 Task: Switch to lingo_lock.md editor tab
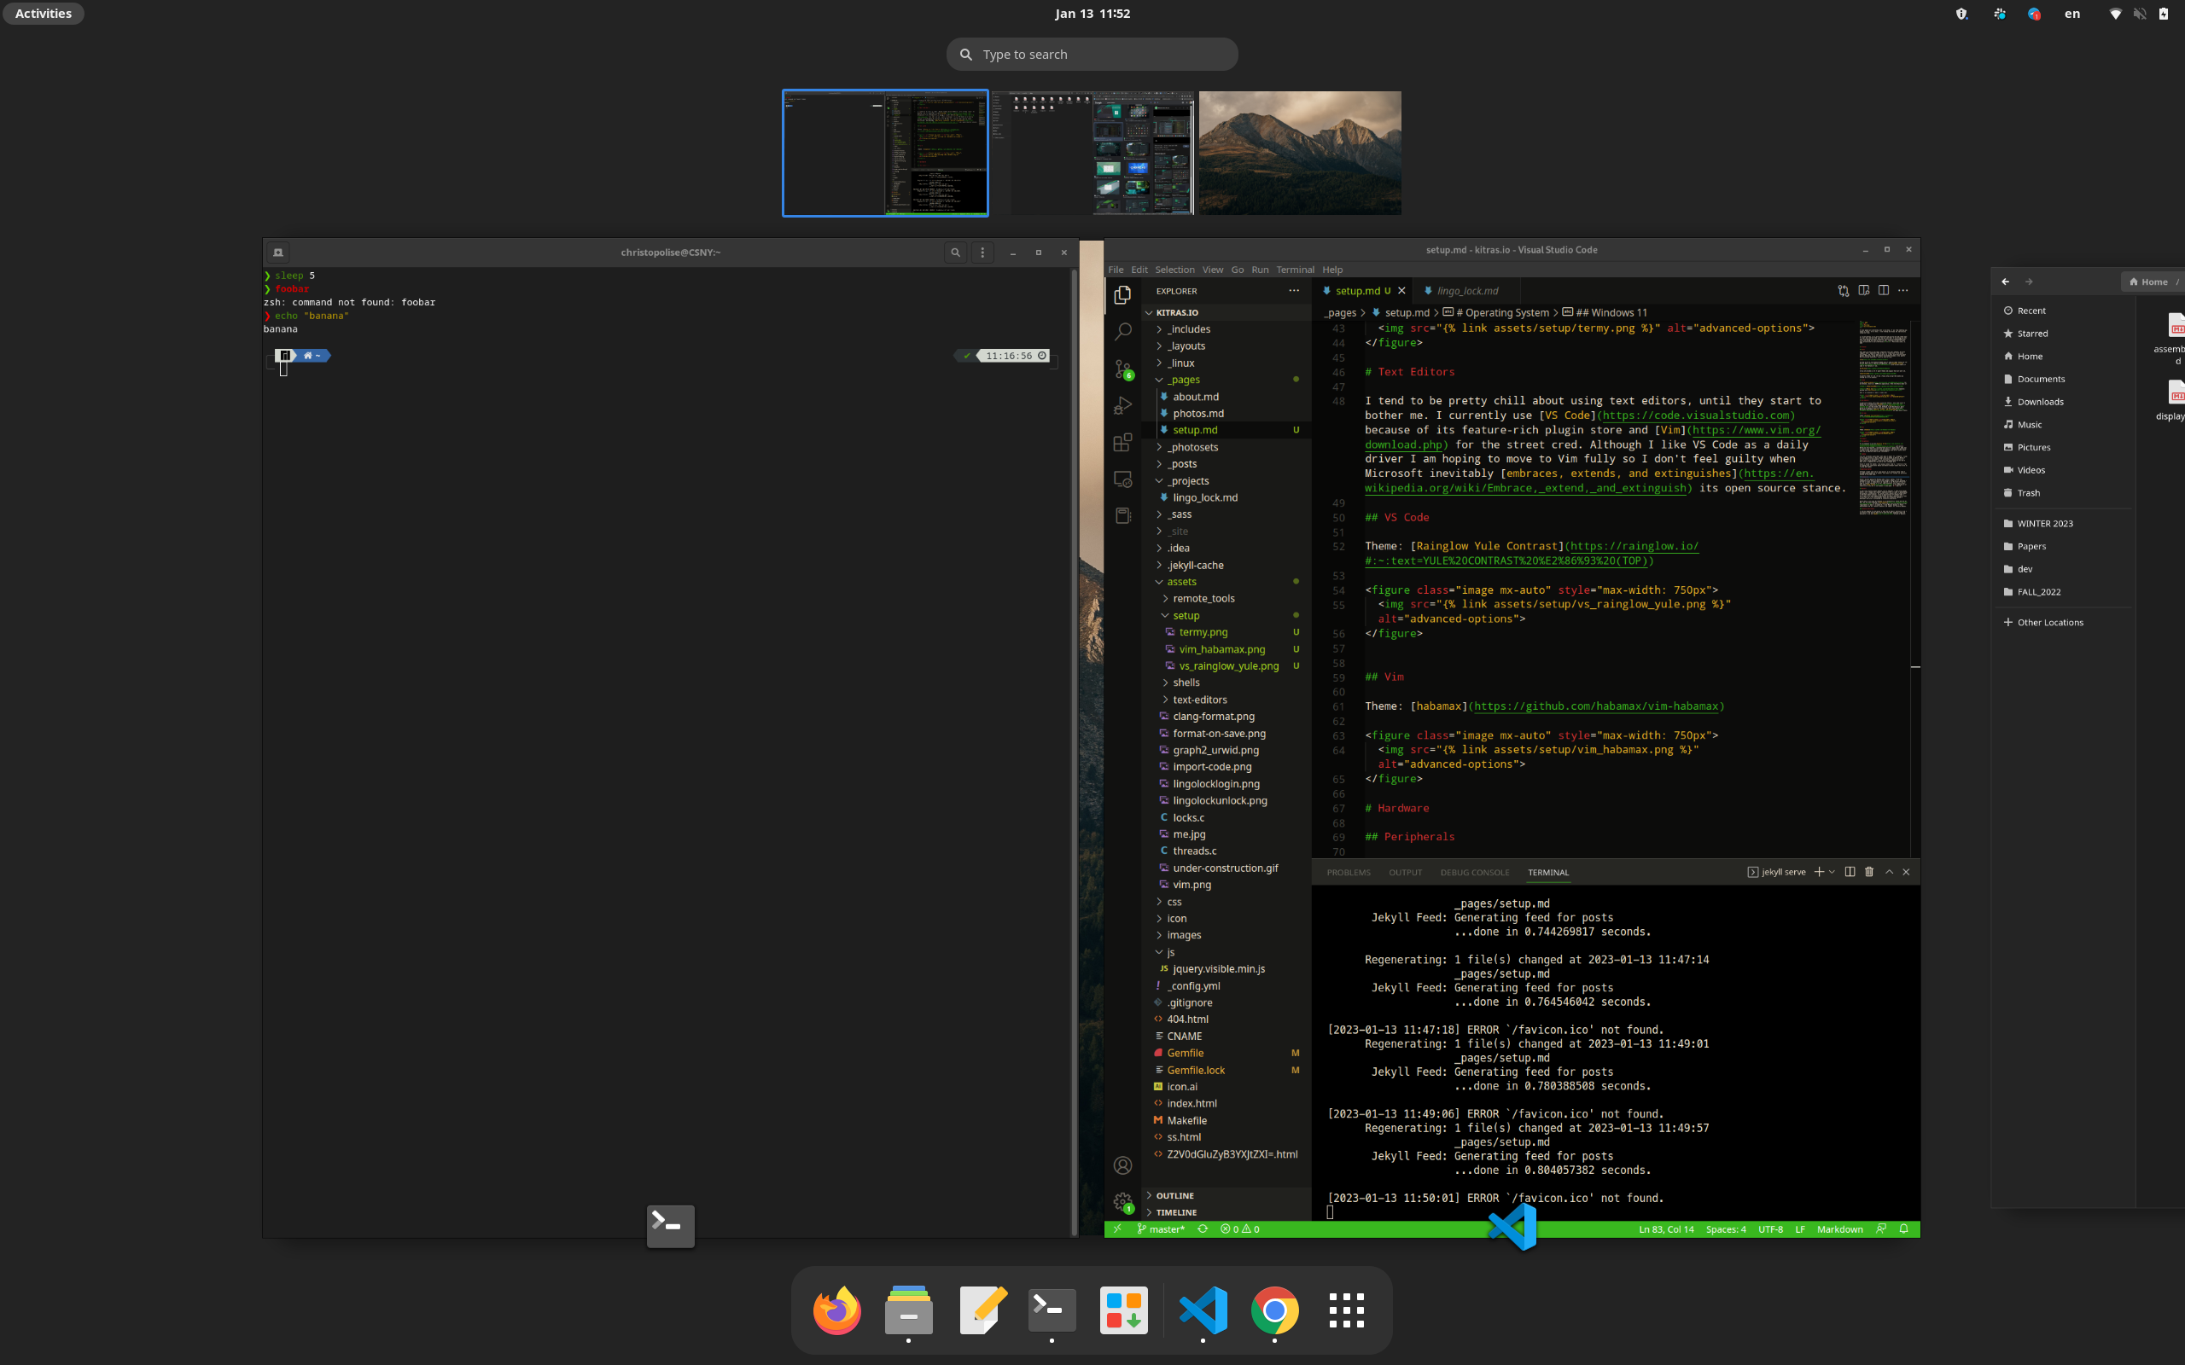pos(1466,291)
